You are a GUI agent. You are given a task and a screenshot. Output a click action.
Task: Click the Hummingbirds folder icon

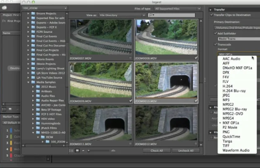(x=39, y=123)
